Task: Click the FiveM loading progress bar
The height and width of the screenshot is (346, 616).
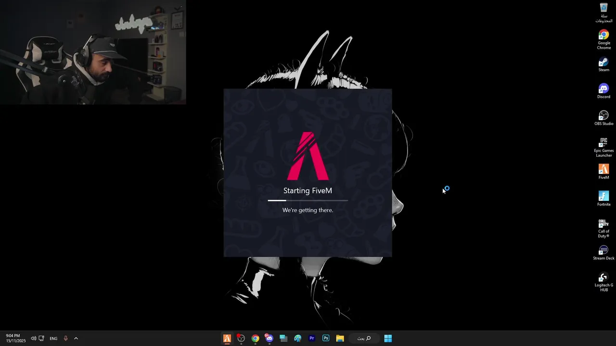Action: 308,200
